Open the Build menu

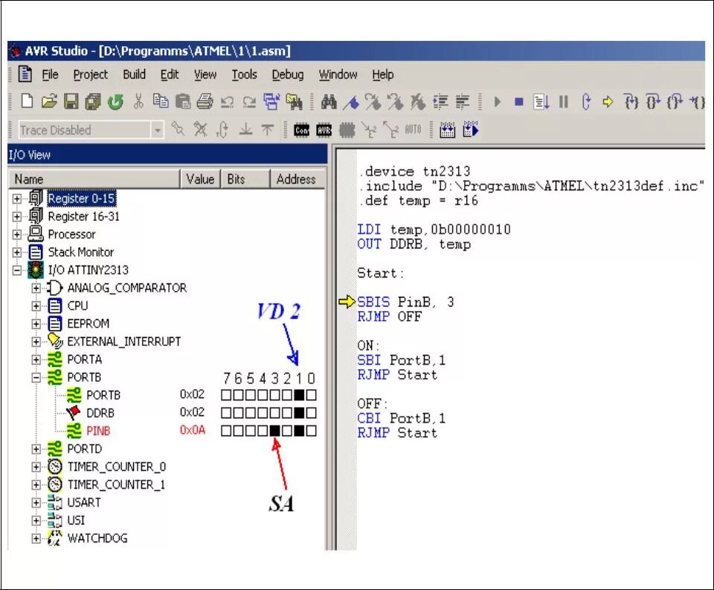tap(135, 74)
